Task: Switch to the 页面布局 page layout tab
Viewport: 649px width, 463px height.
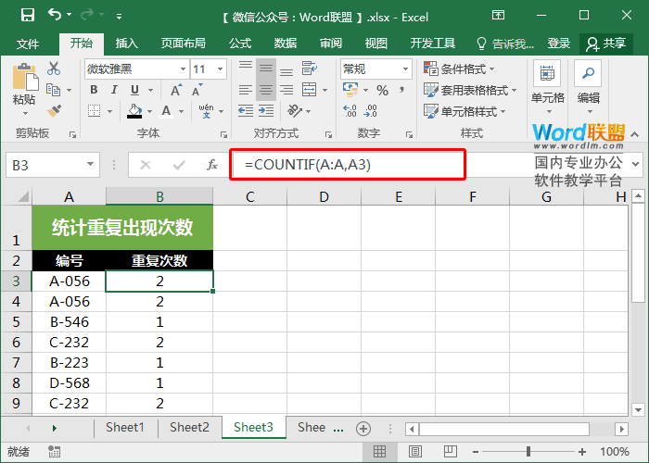Action: [183, 44]
